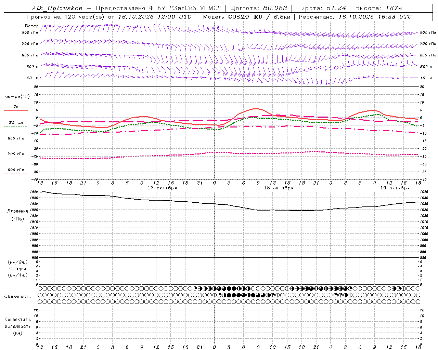Viewport: 438px width, 350px height.
Task: Click 12 on the left convective cloud axis
Action: coord(36,310)
